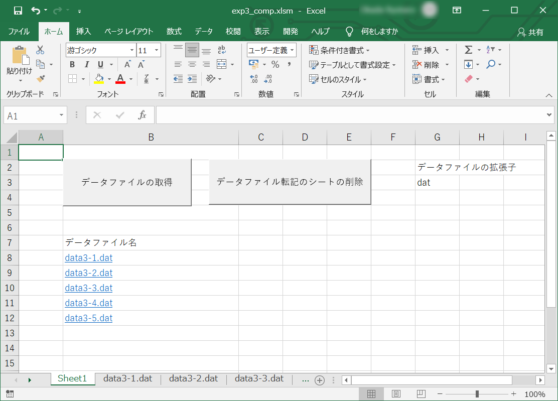This screenshot has height=401, width=558.
Task: Merge and center cells icon
Action: coord(221,64)
